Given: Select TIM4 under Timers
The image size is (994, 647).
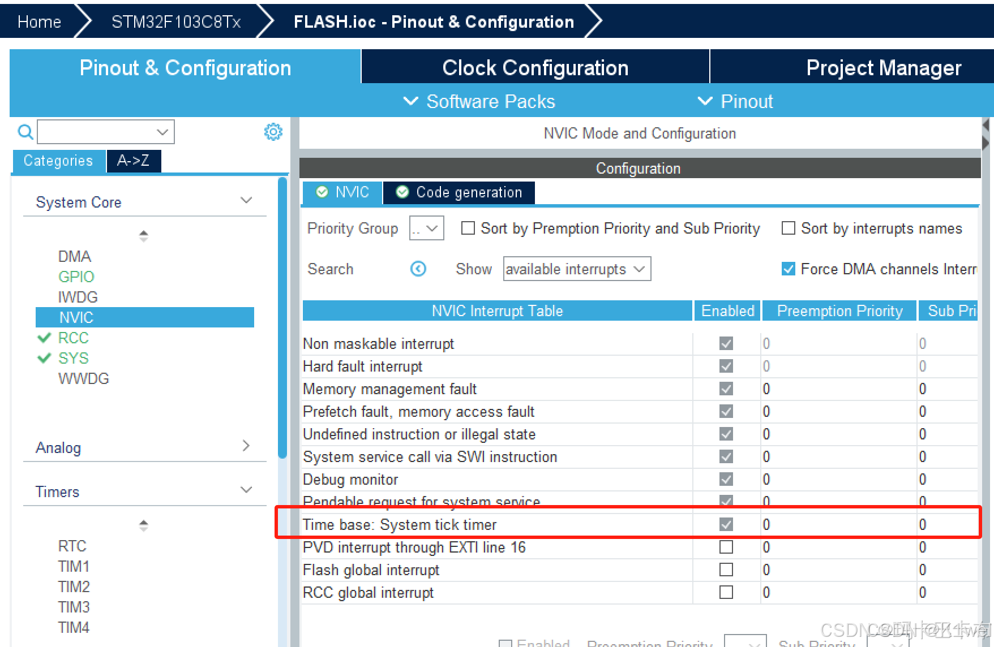Looking at the screenshot, I should 74,627.
